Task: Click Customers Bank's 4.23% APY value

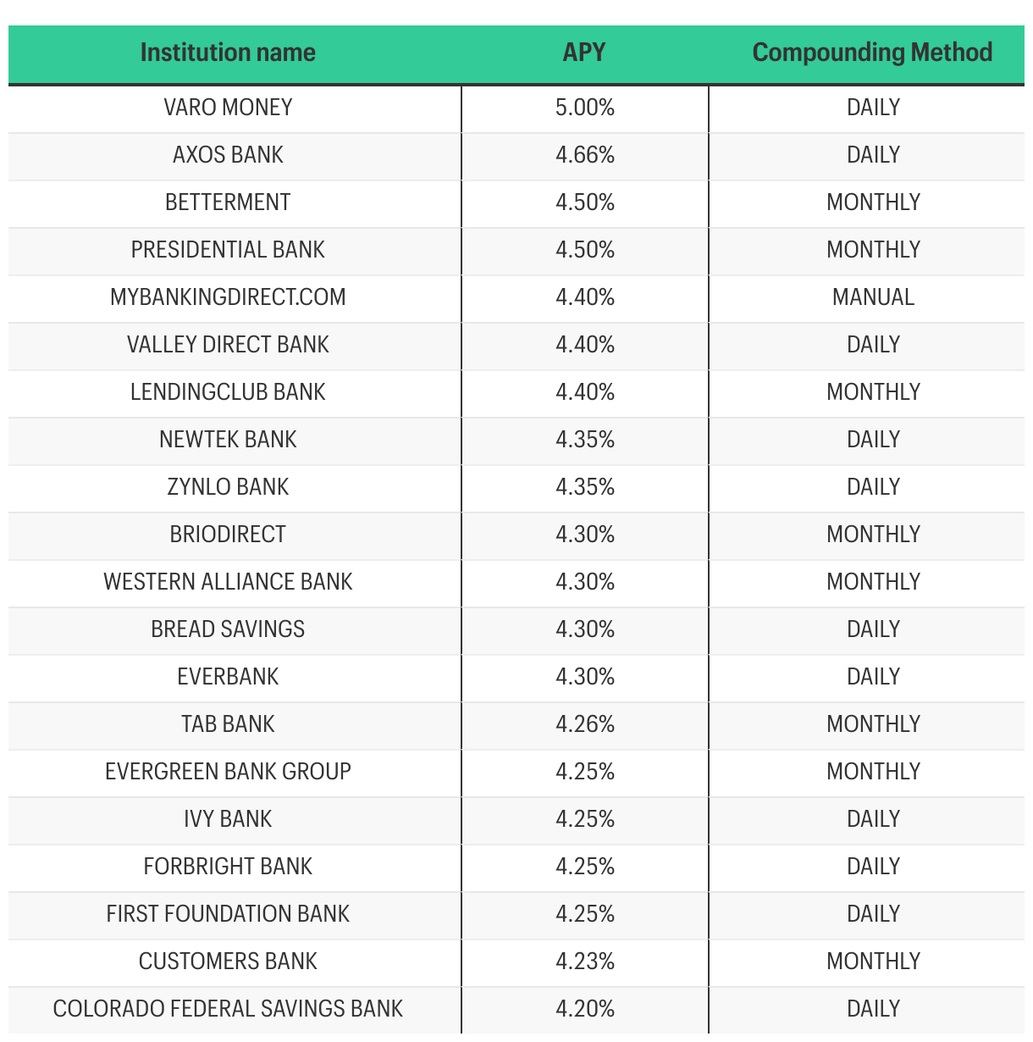Action: (585, 962)
